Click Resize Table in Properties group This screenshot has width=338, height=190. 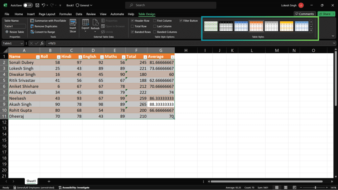pyautogui.click(x=15, y=32)
